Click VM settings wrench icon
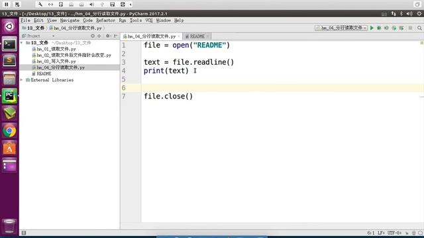This screenshot has height=238, width=424. pos(40,5)
